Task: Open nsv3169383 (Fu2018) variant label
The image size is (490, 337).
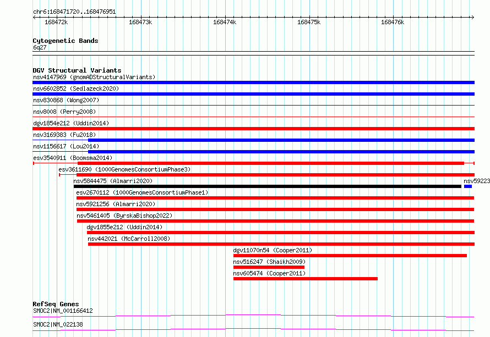Action: coord(64,135)
